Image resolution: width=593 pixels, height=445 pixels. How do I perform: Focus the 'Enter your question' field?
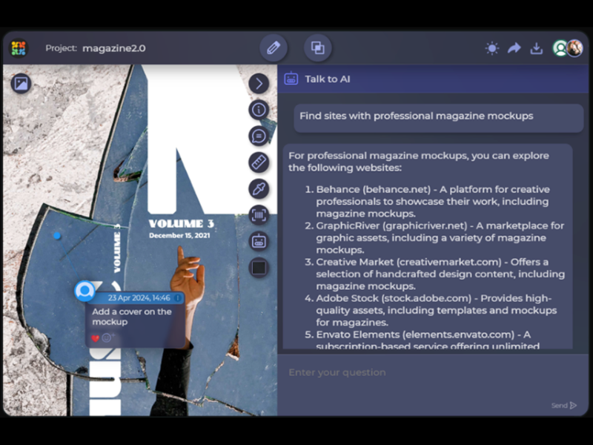click(x=433, y=373)
